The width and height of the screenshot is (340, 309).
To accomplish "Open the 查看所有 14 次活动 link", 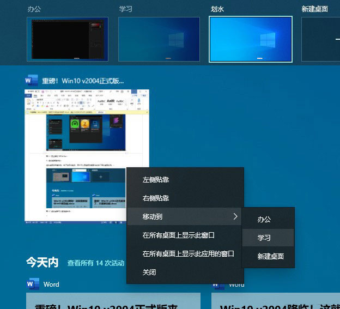I will click(x=96, y=263).
